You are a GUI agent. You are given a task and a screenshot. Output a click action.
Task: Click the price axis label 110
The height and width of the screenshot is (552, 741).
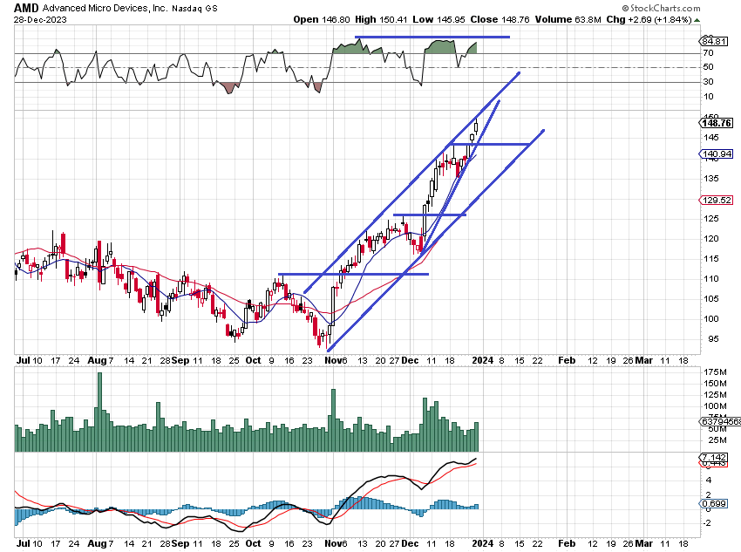[x=710, y=279]
